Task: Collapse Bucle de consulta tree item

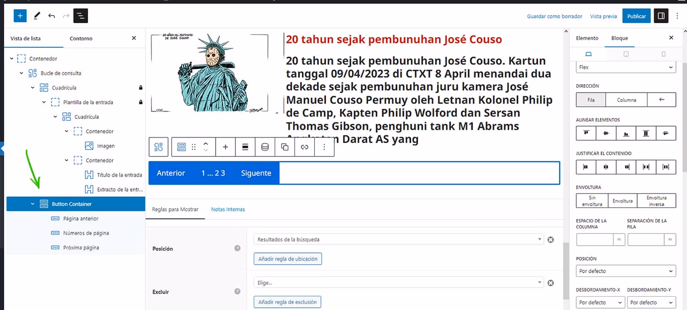Action: (22, 73)
